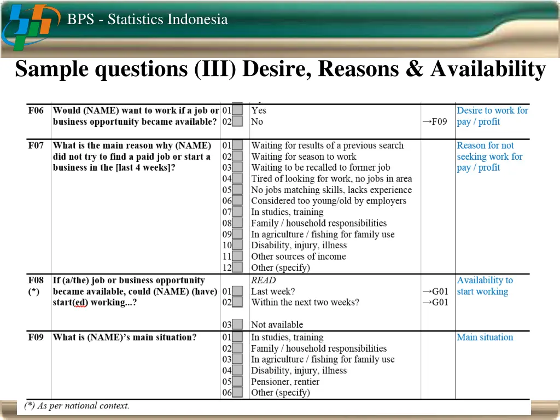Tick F09 'Other (specify)' box
The width and height of the screenshot is (560, 420).
tap(237, 393)
